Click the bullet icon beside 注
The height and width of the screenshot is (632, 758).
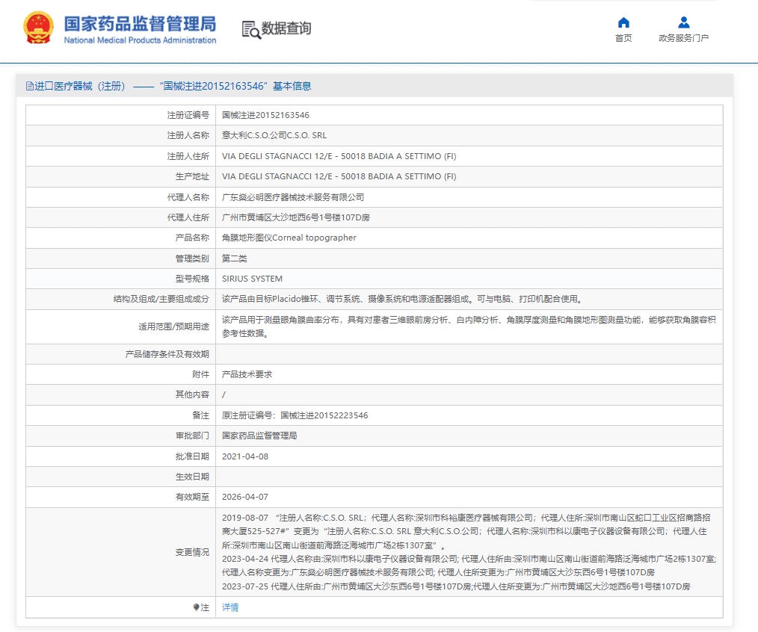pyautogui.click(x=196, y=607)
